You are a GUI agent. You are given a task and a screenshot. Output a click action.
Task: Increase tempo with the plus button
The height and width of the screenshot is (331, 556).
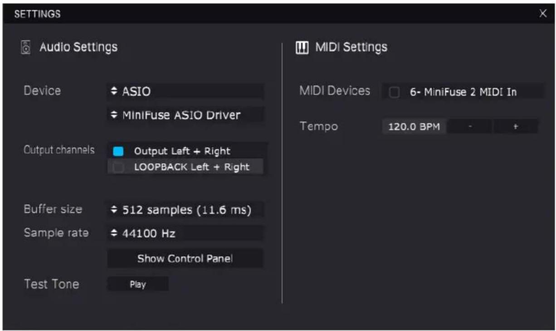click(516, 127)
